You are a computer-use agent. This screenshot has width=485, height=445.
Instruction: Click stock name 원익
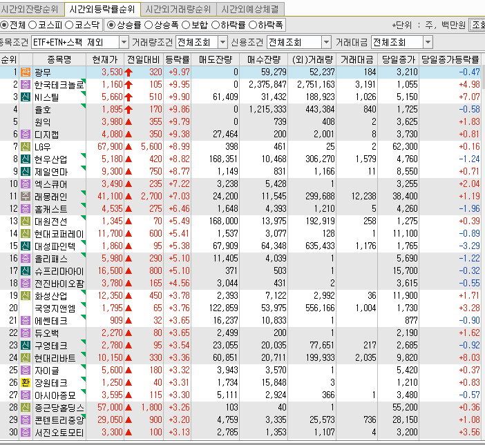pyautogui.click(x=43, y=122)
